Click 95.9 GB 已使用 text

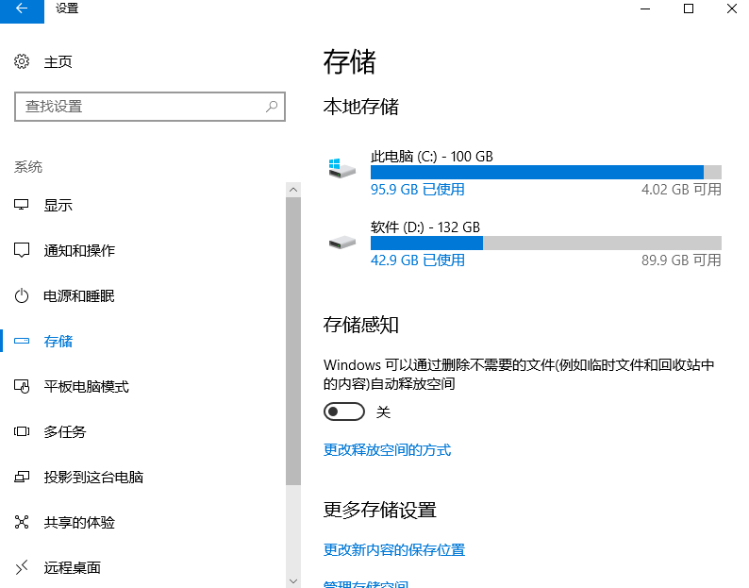pos(418,190)
